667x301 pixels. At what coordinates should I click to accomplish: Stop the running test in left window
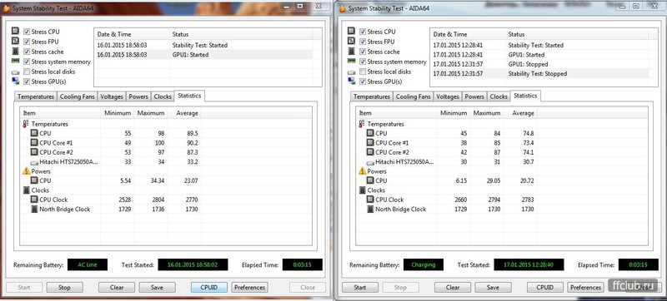(64, 288)
